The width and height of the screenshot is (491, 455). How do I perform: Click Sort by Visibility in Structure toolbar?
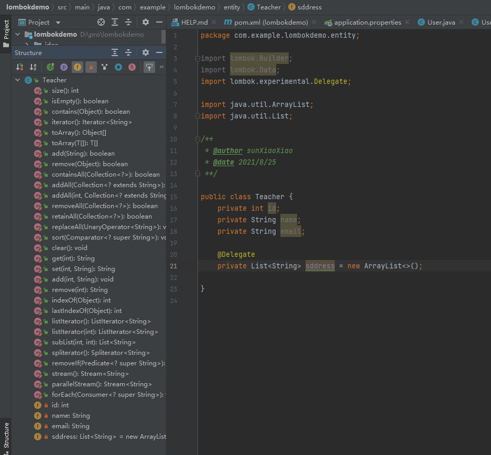click(19, 67)
